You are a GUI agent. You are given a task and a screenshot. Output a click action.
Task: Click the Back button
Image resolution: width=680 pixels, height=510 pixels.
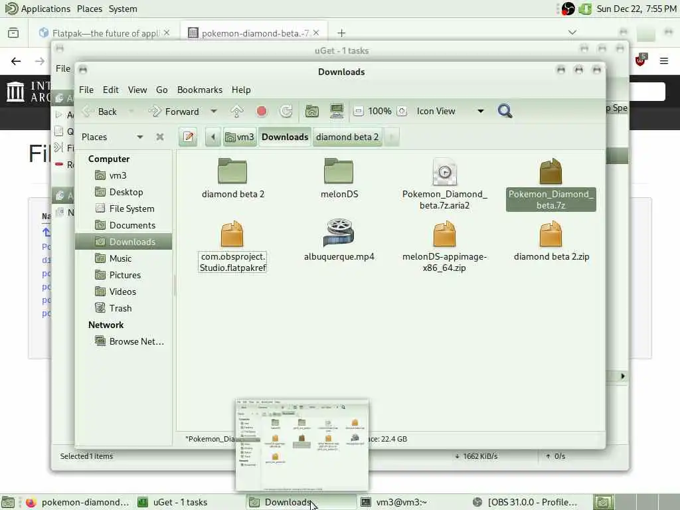pos(100,112)
